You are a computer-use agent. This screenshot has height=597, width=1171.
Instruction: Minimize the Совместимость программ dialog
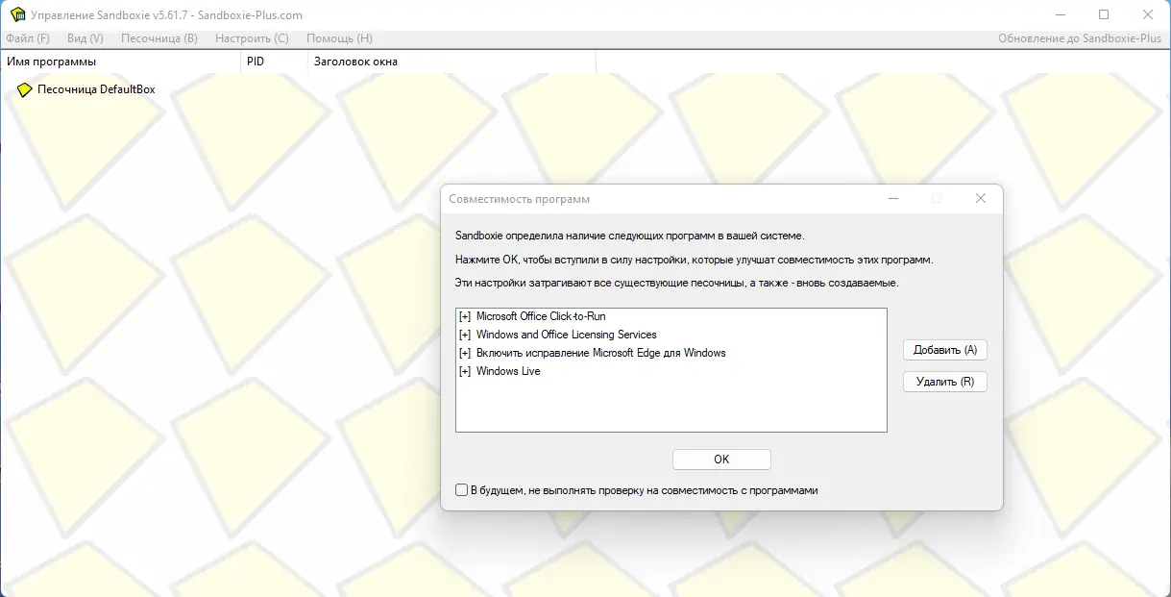click(x=893, y=198)
